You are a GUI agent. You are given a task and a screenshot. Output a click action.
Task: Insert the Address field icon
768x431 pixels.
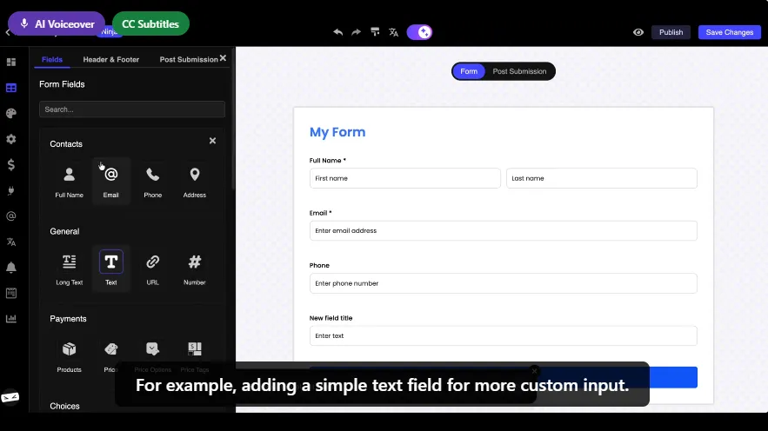(x=195, y=181)
